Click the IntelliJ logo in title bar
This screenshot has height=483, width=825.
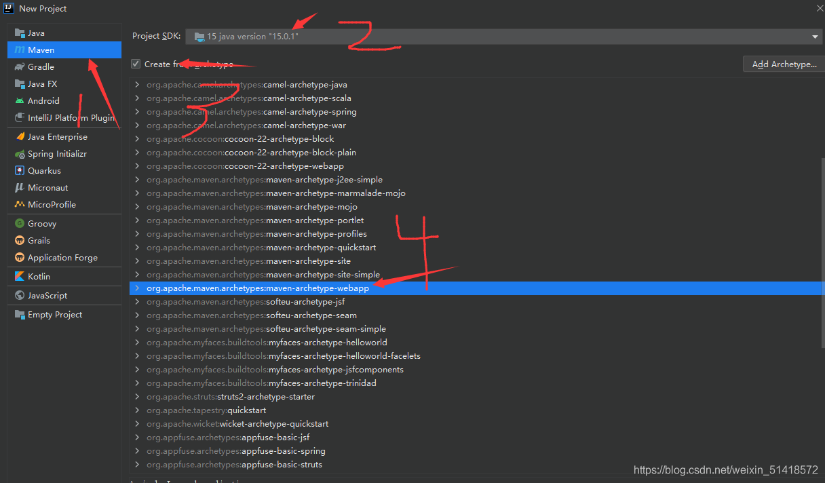click(9, 8)
